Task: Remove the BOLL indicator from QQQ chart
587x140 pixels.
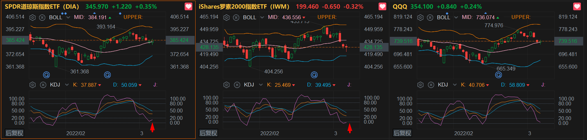Action: coord(430,17)
